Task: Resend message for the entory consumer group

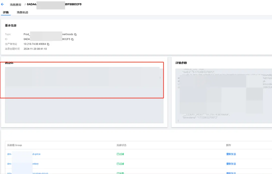Action: 231,164
